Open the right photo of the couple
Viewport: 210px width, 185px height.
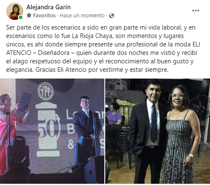click(158, 131)
